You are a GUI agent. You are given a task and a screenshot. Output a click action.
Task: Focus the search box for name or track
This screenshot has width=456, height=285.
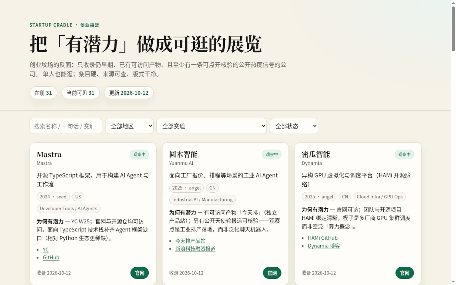pyautogui.click(x=66, y=126)
